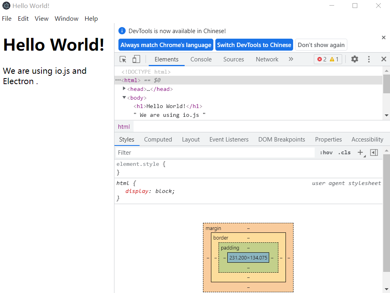
Task: Toggle the device toolbar icon
Action: click(136, 59)
